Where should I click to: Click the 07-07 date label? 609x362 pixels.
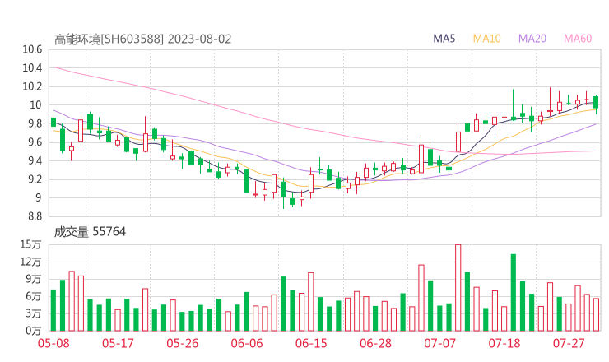click(x=439, y=343)
